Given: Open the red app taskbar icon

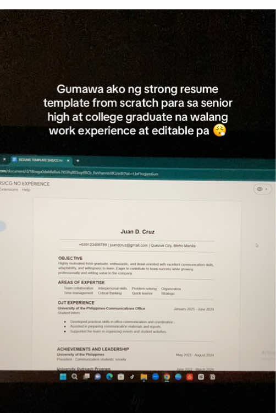Looking at the screenshot, I should coord(190,377).
